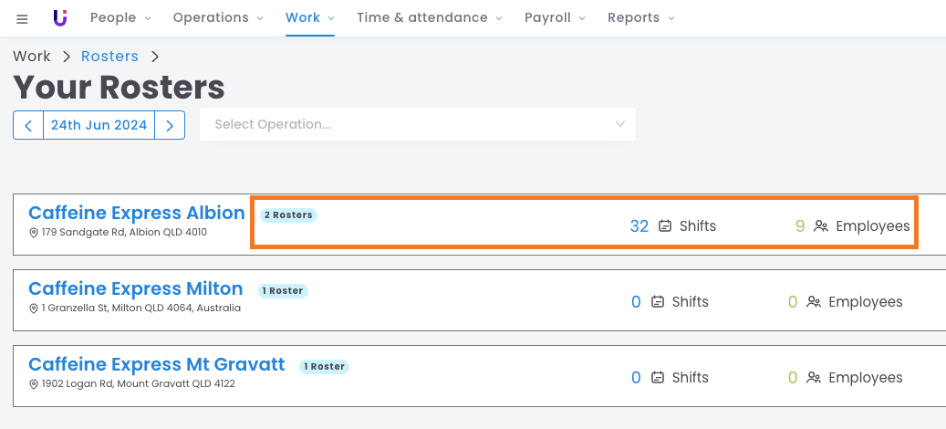
Task: Click the Rosters breadcrumb link
Action: (109, 57)
